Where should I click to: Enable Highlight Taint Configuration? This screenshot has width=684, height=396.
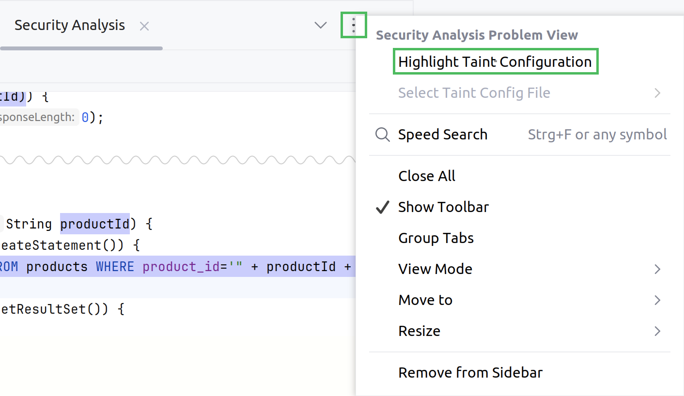[495, 61]
